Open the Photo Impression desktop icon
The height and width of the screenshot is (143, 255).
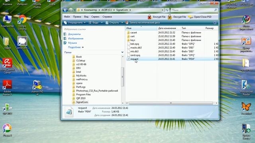(246, 23)
